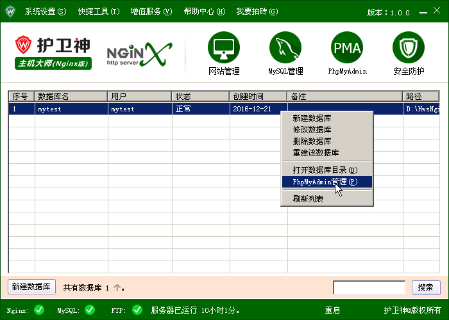This screenshot has height=320, width=449.
Task: Select the mytest database name cell
Action: (x=71, y=109)
